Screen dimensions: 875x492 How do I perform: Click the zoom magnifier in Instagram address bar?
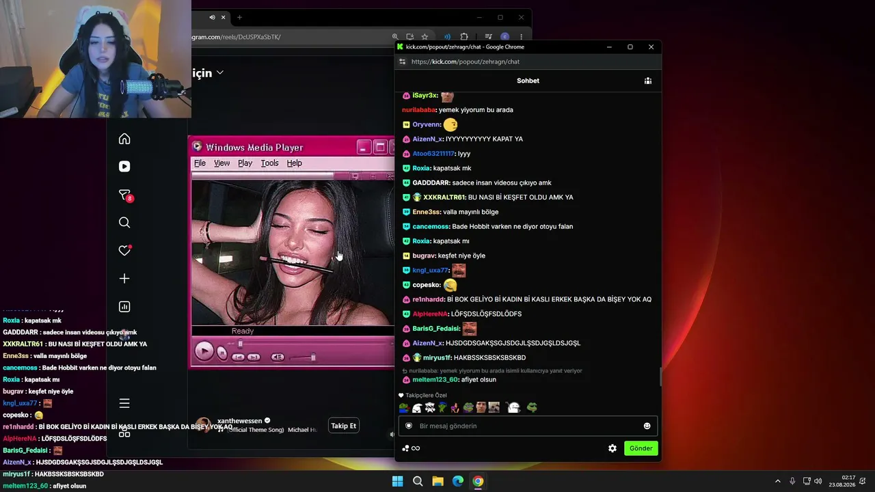[x=395, y=37]
